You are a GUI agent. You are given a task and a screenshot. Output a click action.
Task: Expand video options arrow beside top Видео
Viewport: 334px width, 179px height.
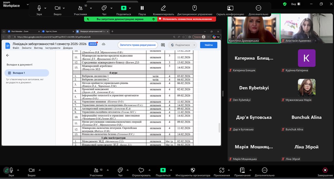[x=64, y=8]
